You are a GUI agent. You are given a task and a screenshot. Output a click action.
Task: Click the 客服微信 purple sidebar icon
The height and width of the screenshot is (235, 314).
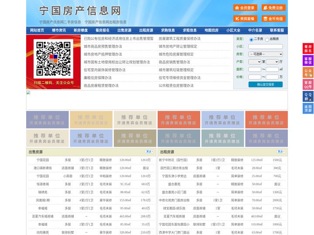pos(308,60)
